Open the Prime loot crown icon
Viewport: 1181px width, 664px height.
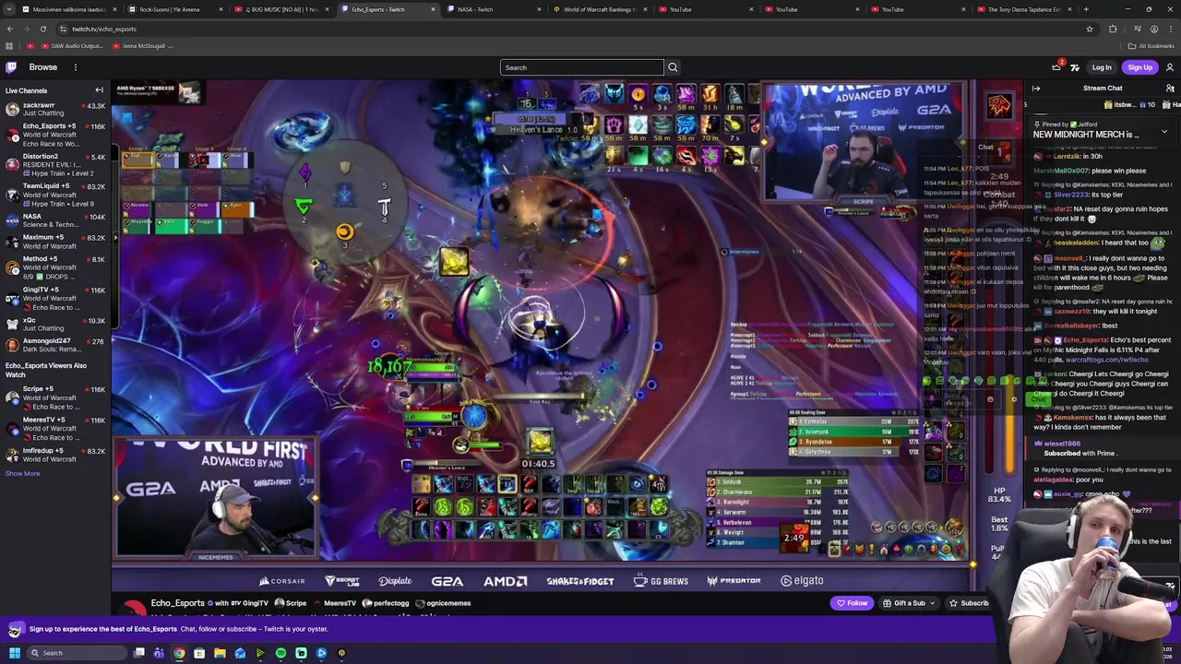1056,67
